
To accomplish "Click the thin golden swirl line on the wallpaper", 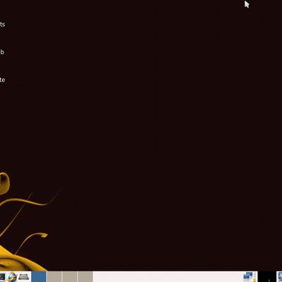I will [x=30, y=202].
